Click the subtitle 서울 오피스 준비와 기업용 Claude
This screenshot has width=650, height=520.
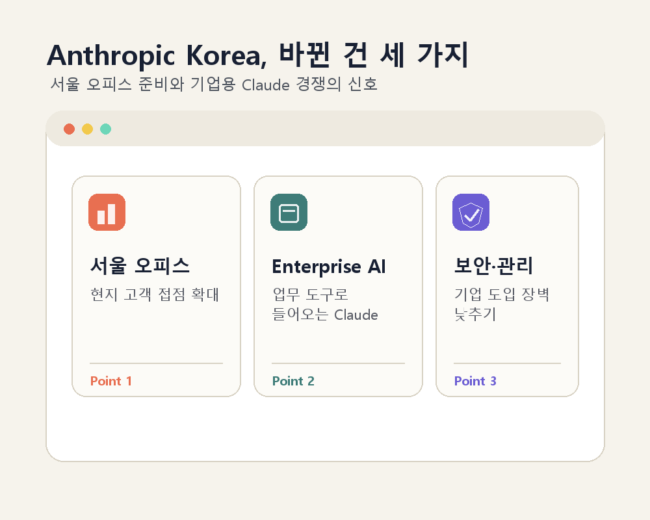[x=170, y=84]
